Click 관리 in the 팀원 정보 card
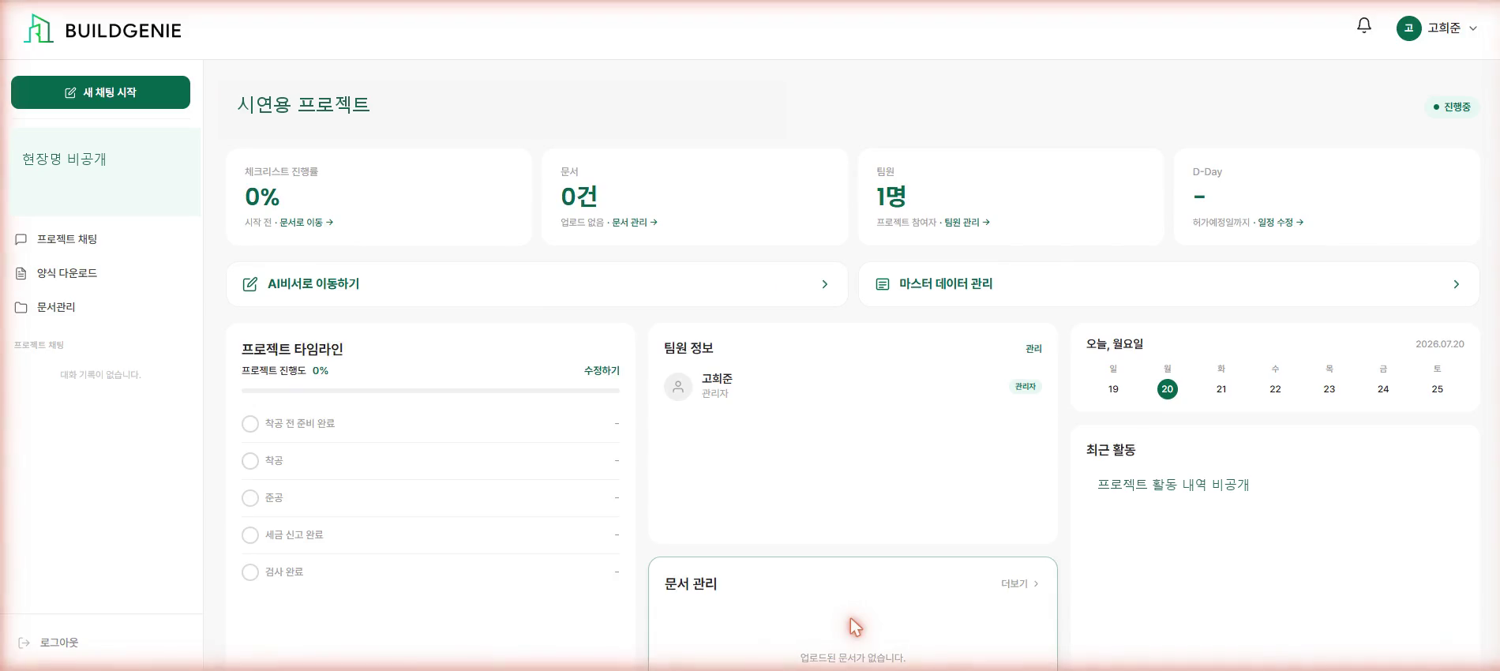 coord(1033,348)
